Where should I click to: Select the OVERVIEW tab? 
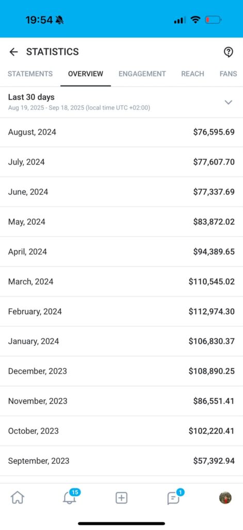86,73
